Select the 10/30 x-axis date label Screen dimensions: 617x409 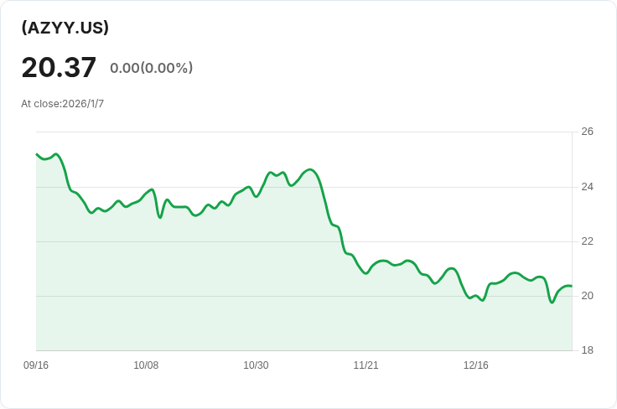tap(256, 365)
